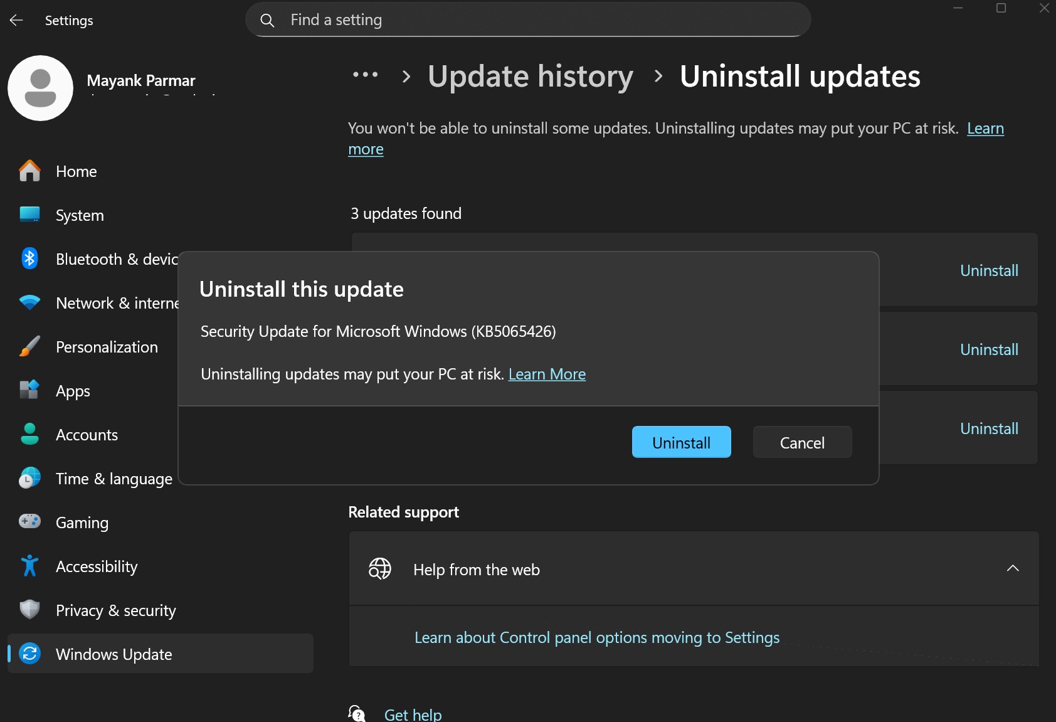The image size is (1056, 722).
Task: Open Home via its house icon
Action: click(29, 171)
